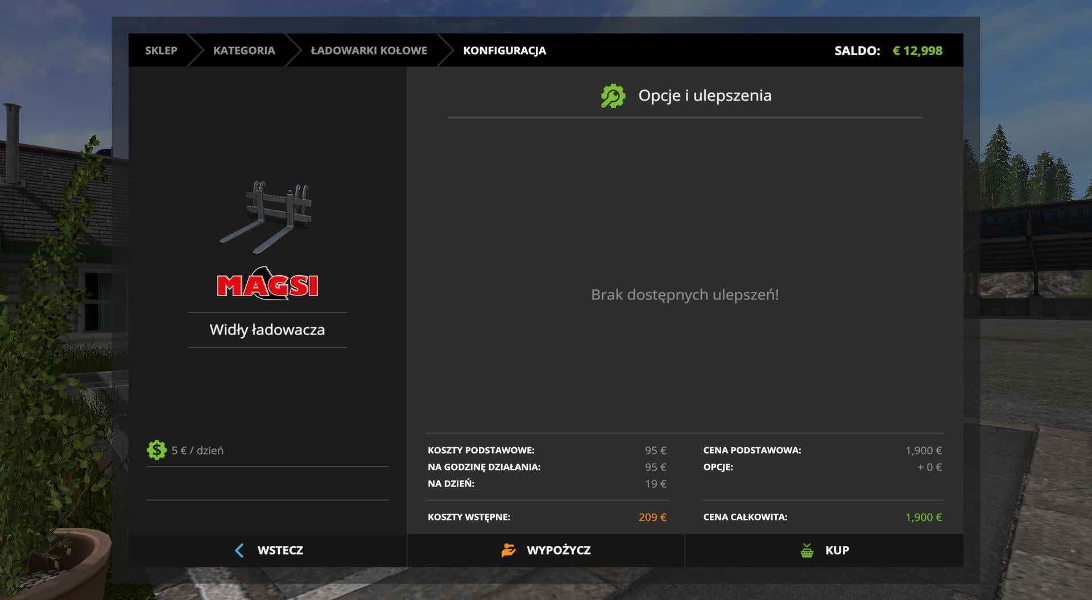Click Brak dostępnych ulepszeń! message
1092x600 pixels.
[685, 295]
